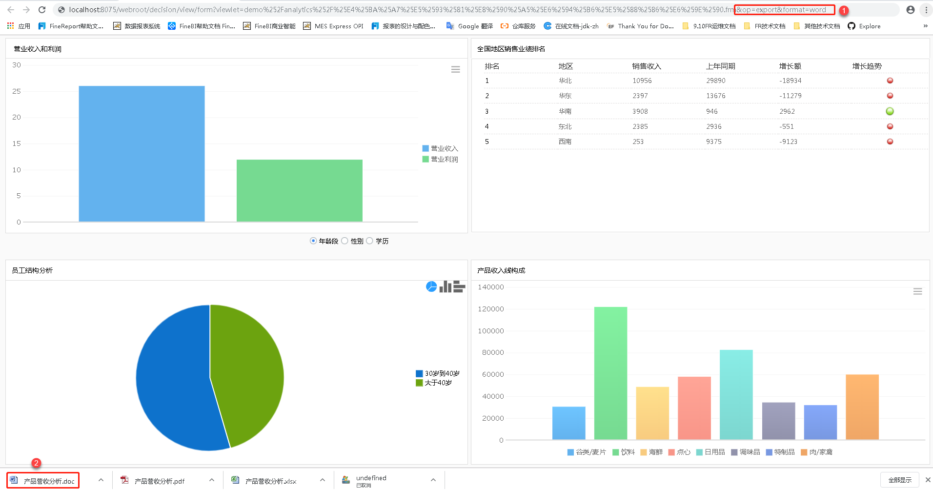933x490 pixels.
Task: Click the browser address bar URL
Action: point(400,10)
